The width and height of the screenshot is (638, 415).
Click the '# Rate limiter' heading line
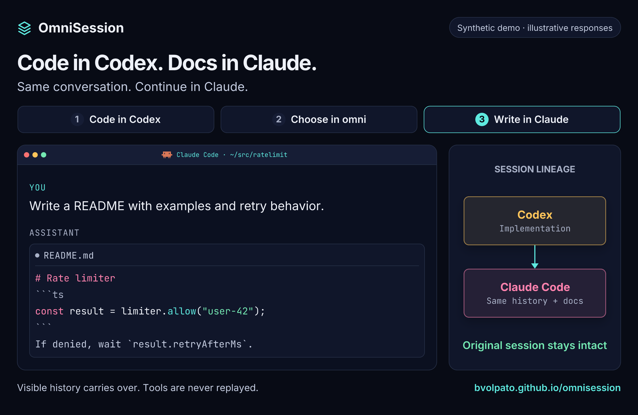tap(75, 278)
